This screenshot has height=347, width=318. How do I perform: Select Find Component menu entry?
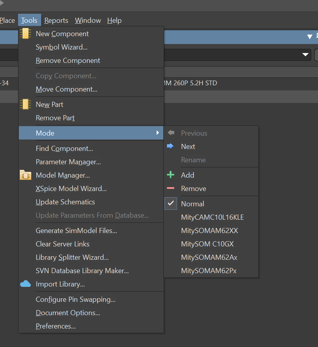pyautogui.click(x=64, y=149)
